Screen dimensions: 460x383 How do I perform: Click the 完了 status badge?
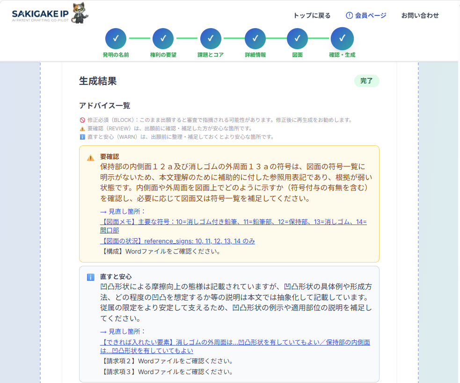367,81
